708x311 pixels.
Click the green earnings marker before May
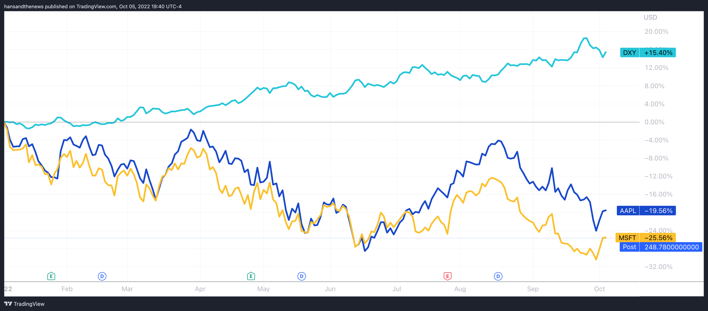tap(251, 276)
